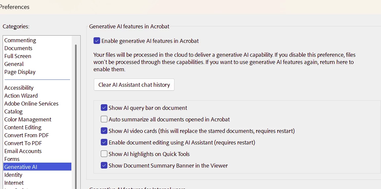The height and width of the screenshot is (189, 381).
Task: Toggle Show AI video cards option
Action: (x=104, y=131)
